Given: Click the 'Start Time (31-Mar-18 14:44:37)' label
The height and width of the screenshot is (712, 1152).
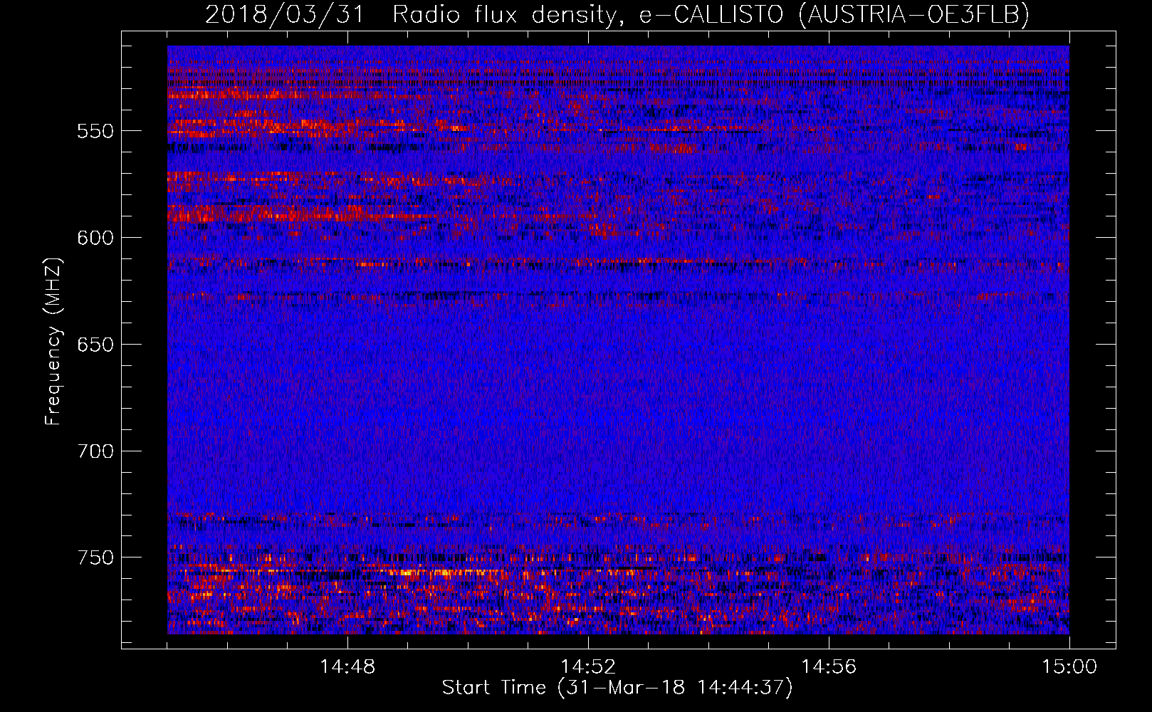Looking at the screenshot, I should pyautogui.click(x=617, y=688).
